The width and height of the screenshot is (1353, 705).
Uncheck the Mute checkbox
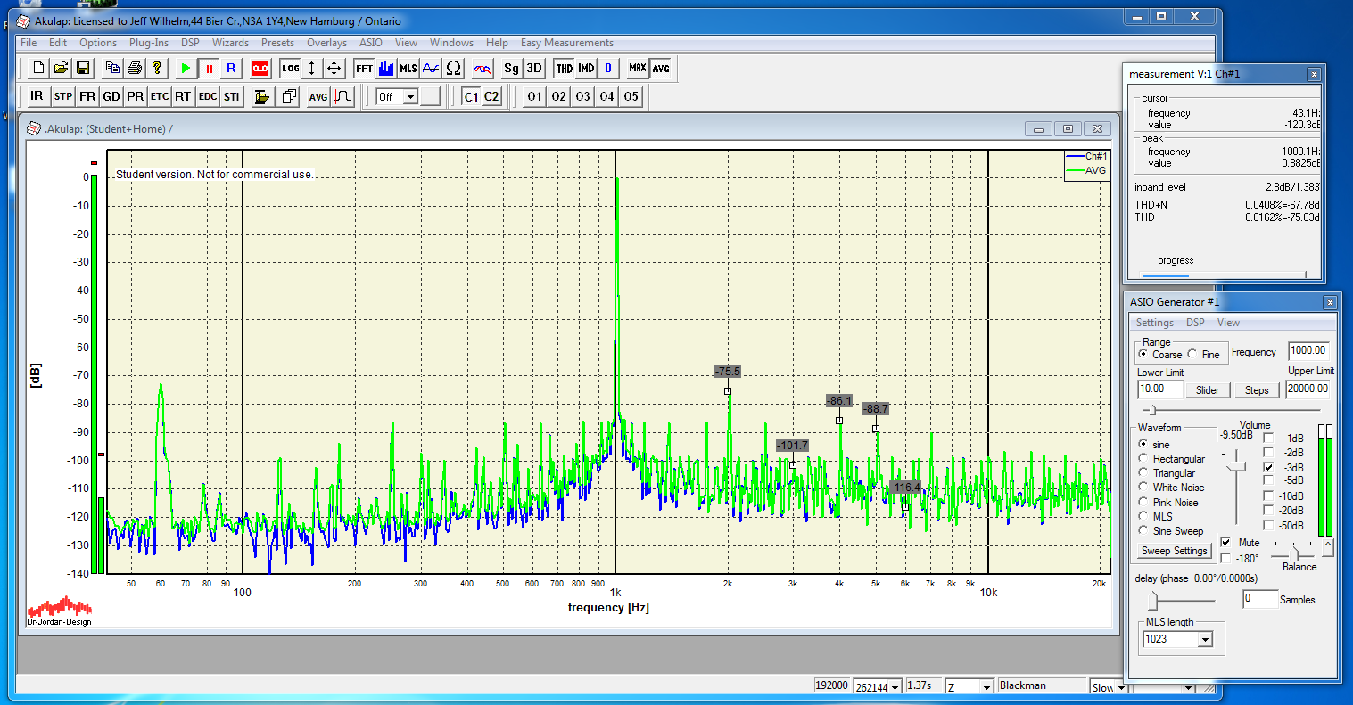[x=1225, y=542]
